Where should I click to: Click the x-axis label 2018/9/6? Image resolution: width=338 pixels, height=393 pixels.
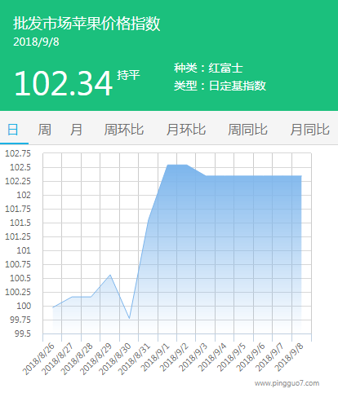[x=251, y=357]
